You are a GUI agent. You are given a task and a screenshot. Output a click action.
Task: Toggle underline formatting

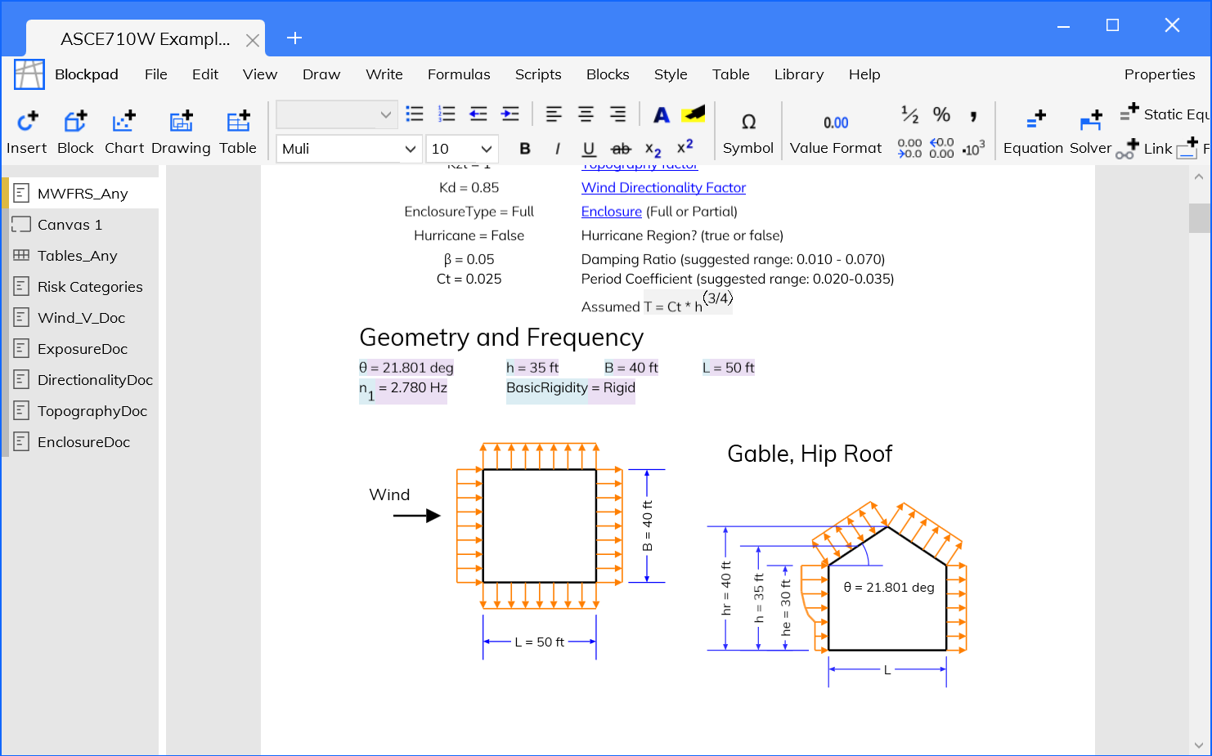[589, 149]
